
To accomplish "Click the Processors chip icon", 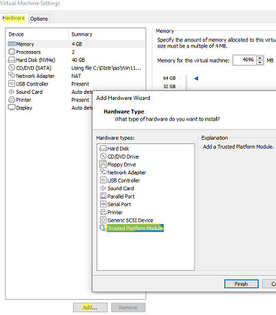I will pyautogui.click(x=12, y=52).
